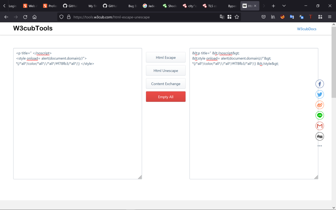Screen dimensions: 336x210
Task: Bookmark this page with the star
Action: pos(237,17)
